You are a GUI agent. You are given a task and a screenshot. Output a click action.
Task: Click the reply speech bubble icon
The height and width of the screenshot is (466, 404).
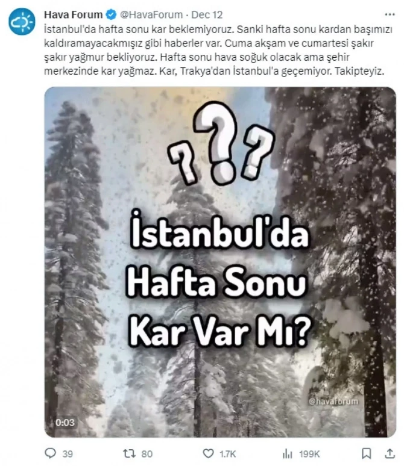coord(50,453)
